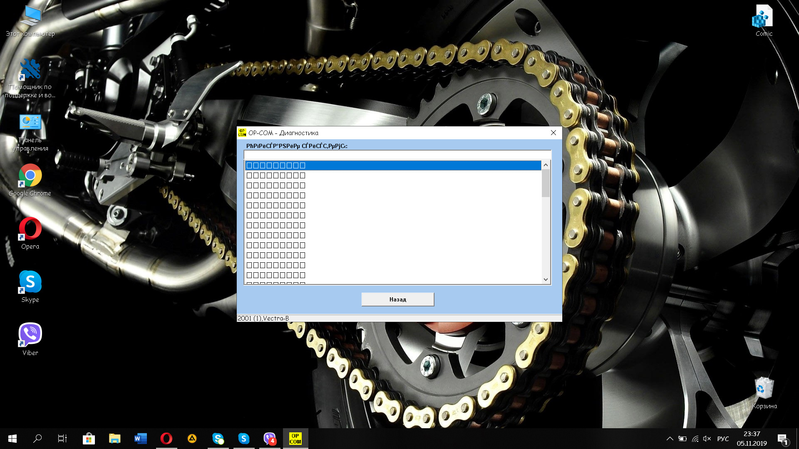799x449 pixels.
Task: Open Панель управления desktop icon
Action: coord(30,123)
